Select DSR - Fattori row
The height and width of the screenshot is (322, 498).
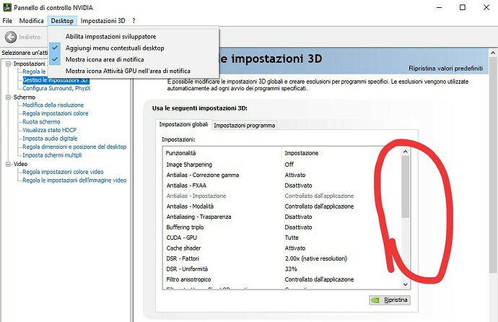pyautogui.click(x=281, y=258)
